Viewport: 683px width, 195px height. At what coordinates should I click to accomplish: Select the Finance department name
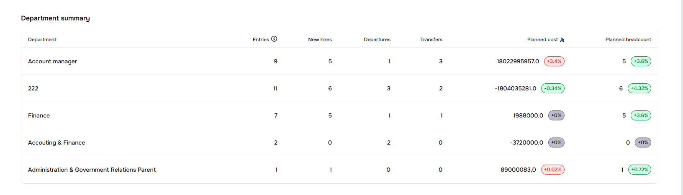[x=39, y=115]
